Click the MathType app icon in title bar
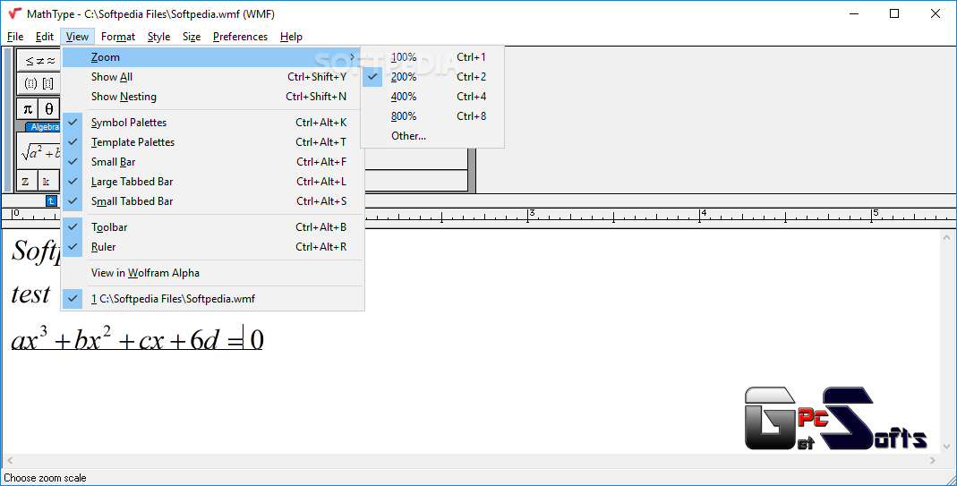Viewport: 957px width, 486px height. click(14, 13)
